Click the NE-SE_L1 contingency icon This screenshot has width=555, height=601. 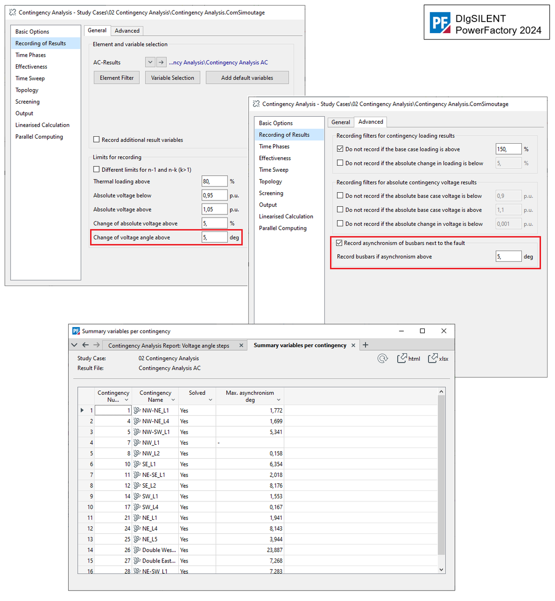[137, 475]
